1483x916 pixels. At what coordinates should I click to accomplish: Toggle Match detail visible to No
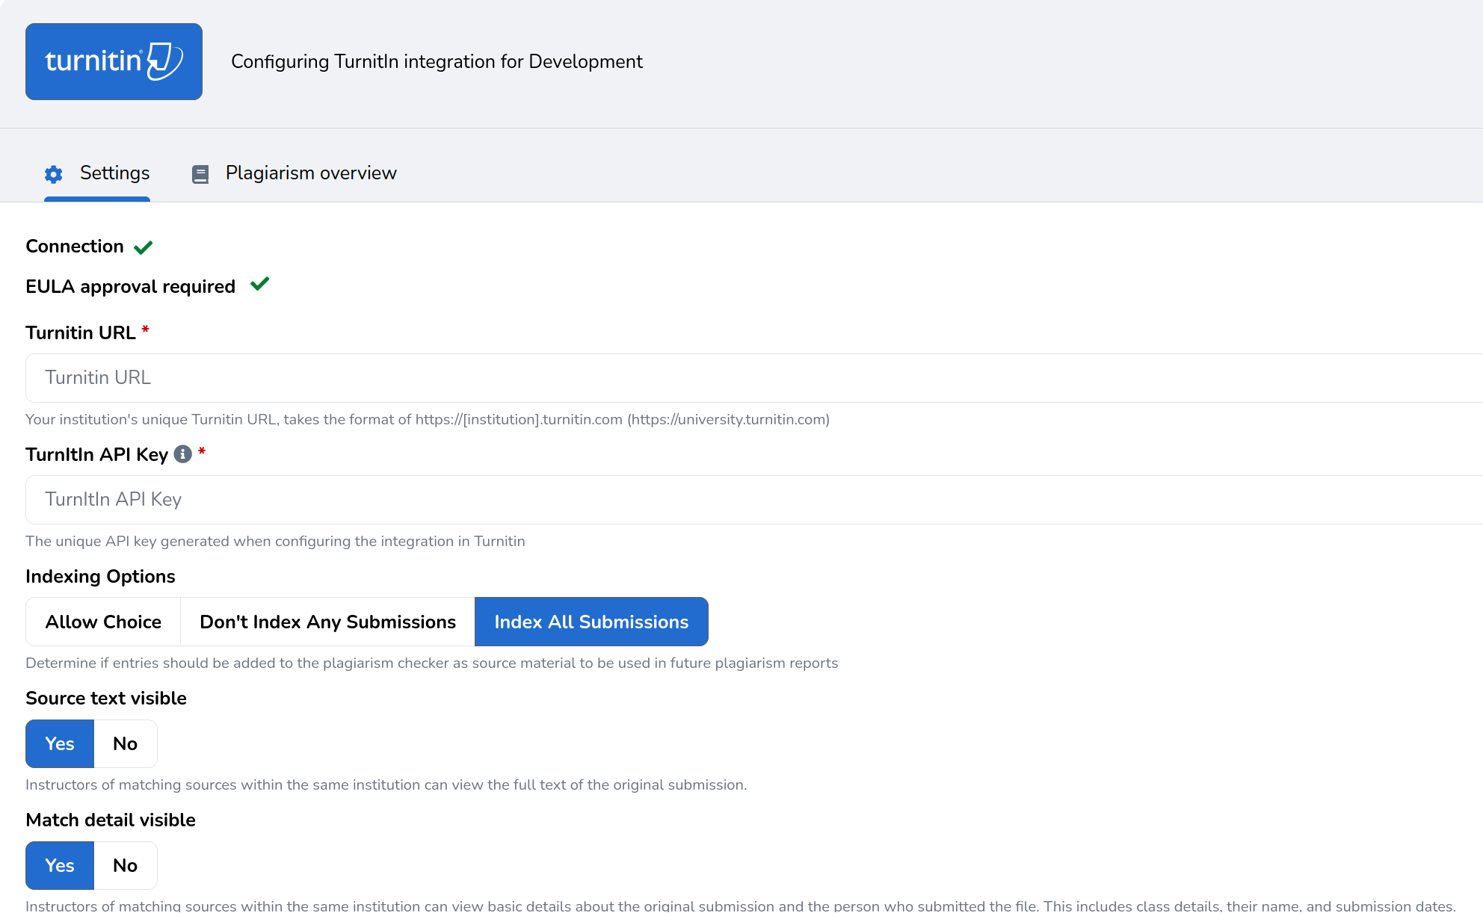pos(125,865)
